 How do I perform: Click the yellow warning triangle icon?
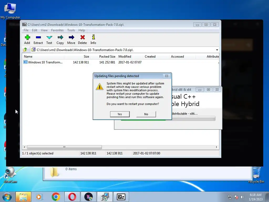[x=100, y=86]
